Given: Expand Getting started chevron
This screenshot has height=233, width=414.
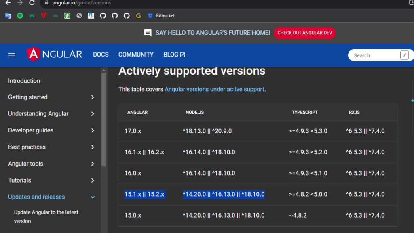Looking at the screenshot, I should (x=93, y=97).
